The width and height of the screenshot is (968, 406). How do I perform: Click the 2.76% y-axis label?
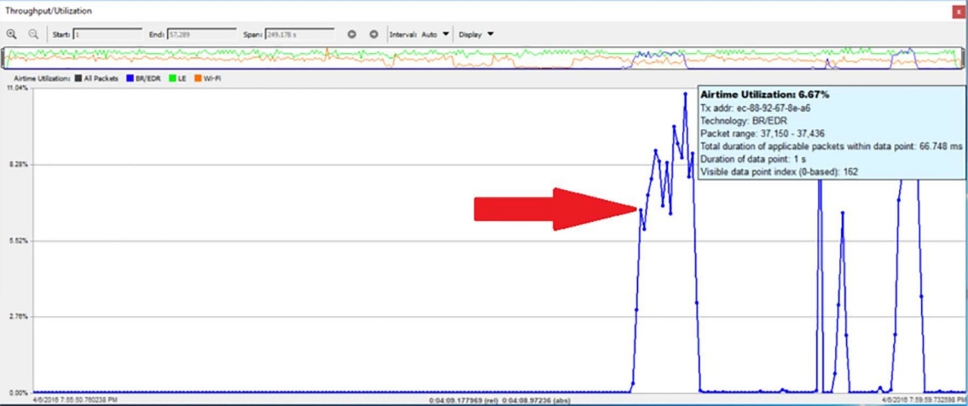click(17, 317)
